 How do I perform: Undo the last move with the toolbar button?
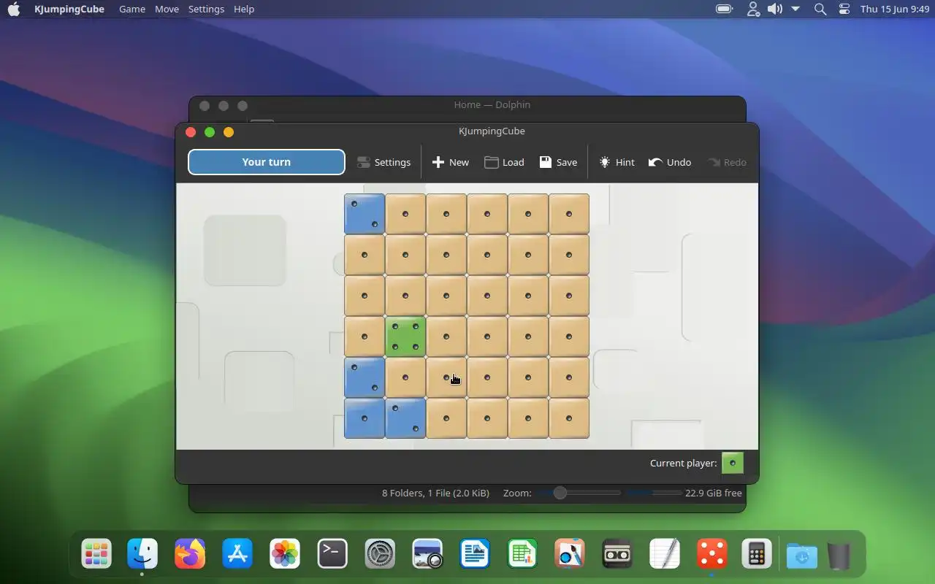(670, 162)
